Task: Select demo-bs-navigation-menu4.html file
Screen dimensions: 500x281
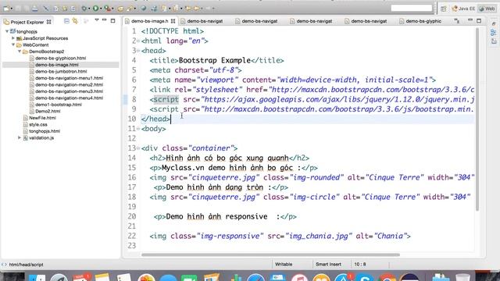Action: 69,98
